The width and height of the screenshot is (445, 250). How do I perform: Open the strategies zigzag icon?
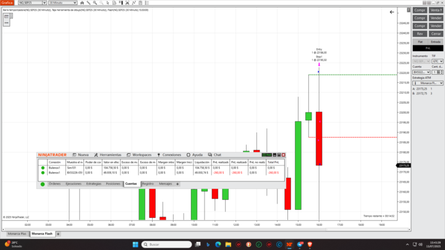pyautogui.click(x=133, y=3)
